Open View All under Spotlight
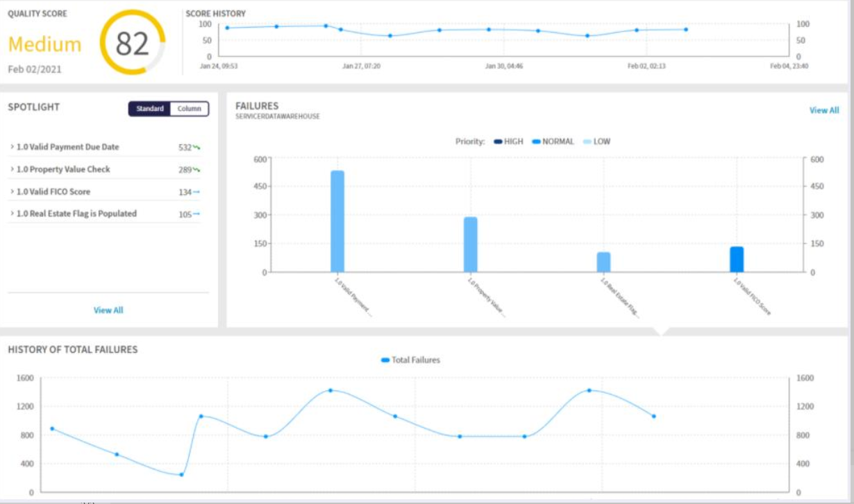The width and height of the screenshot is (854, 504). pyautogui.click(x=108, y=309)
